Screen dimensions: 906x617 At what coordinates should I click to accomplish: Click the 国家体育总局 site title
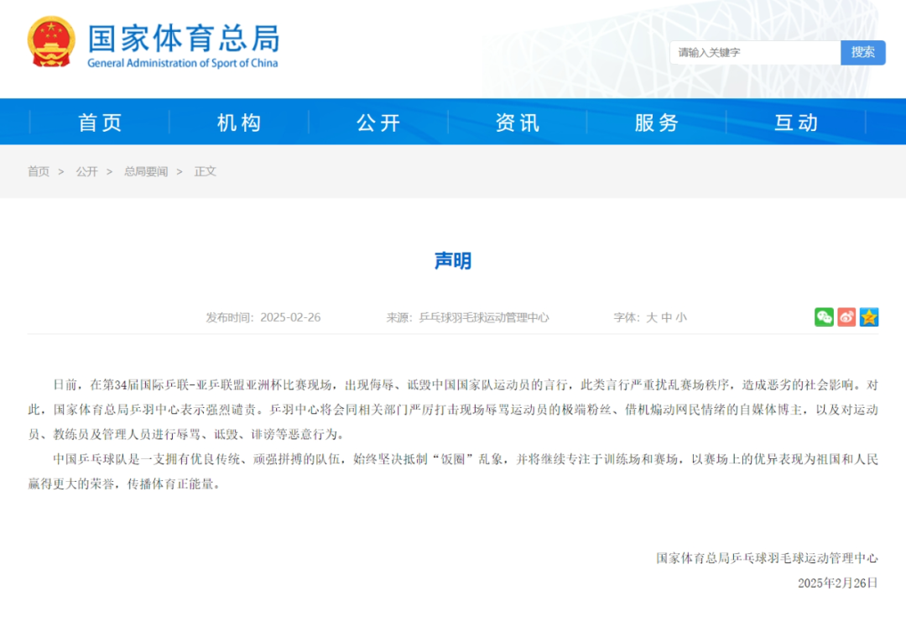pos(184,38)
